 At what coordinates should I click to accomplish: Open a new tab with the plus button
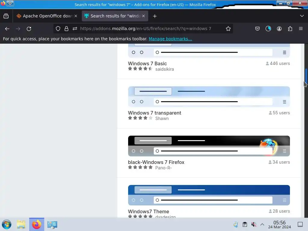(x=155, y=16)
